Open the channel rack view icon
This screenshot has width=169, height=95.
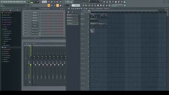coord(89,5)
